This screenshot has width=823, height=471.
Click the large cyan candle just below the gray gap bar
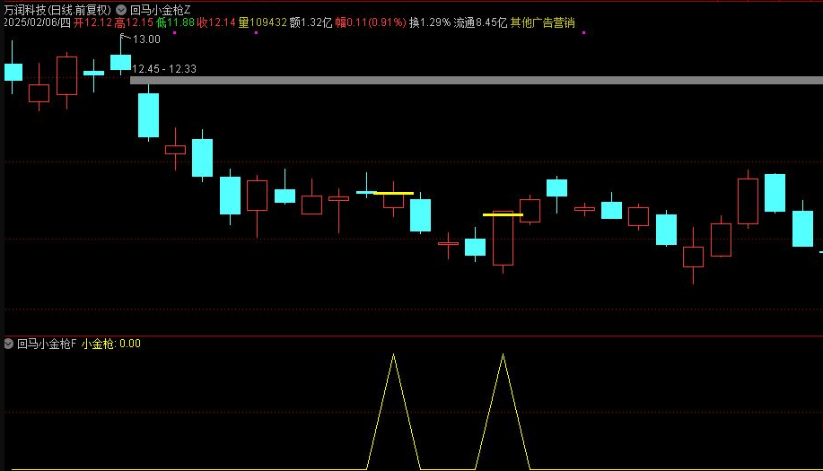[x=149, y=115]
